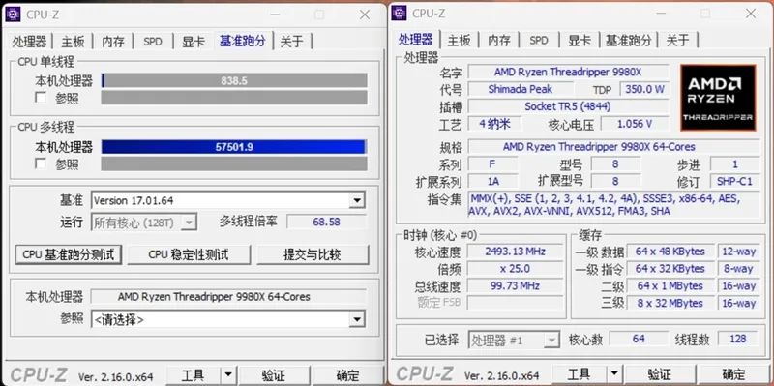774x386 pixels.
Task: Start the CPU 稳定性测试 button
Action: click(x=189, y=254)
